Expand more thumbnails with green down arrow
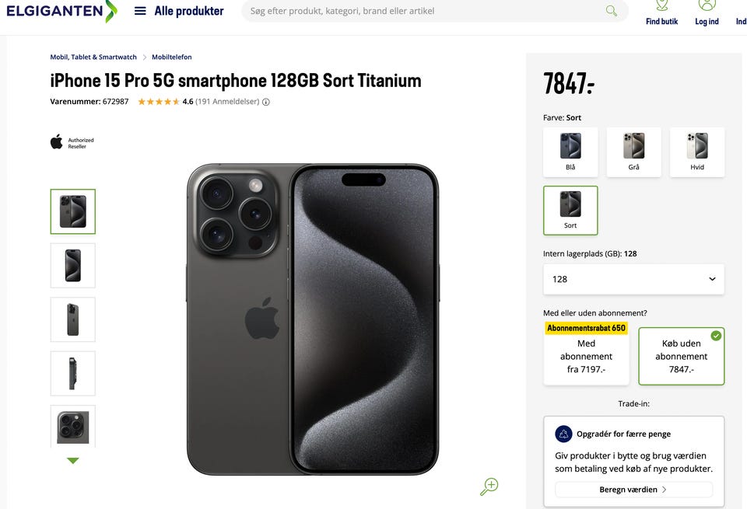 click(73, 461)
